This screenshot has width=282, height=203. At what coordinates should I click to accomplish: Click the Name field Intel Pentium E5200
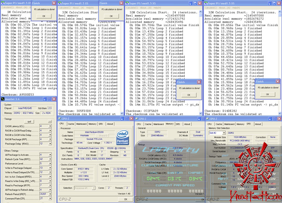pos(94,132)
